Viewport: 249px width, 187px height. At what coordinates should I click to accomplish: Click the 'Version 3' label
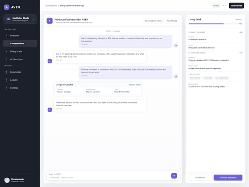click(x=239, y=19)
